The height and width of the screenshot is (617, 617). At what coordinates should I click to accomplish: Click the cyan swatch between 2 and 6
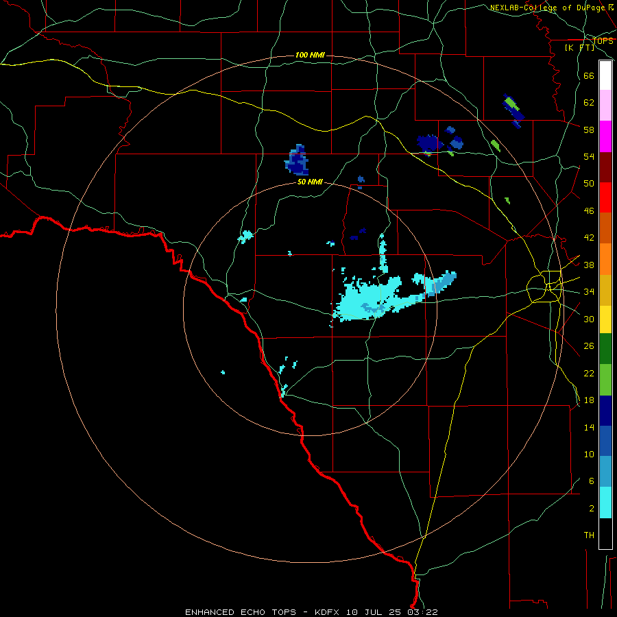coord(605,502)
